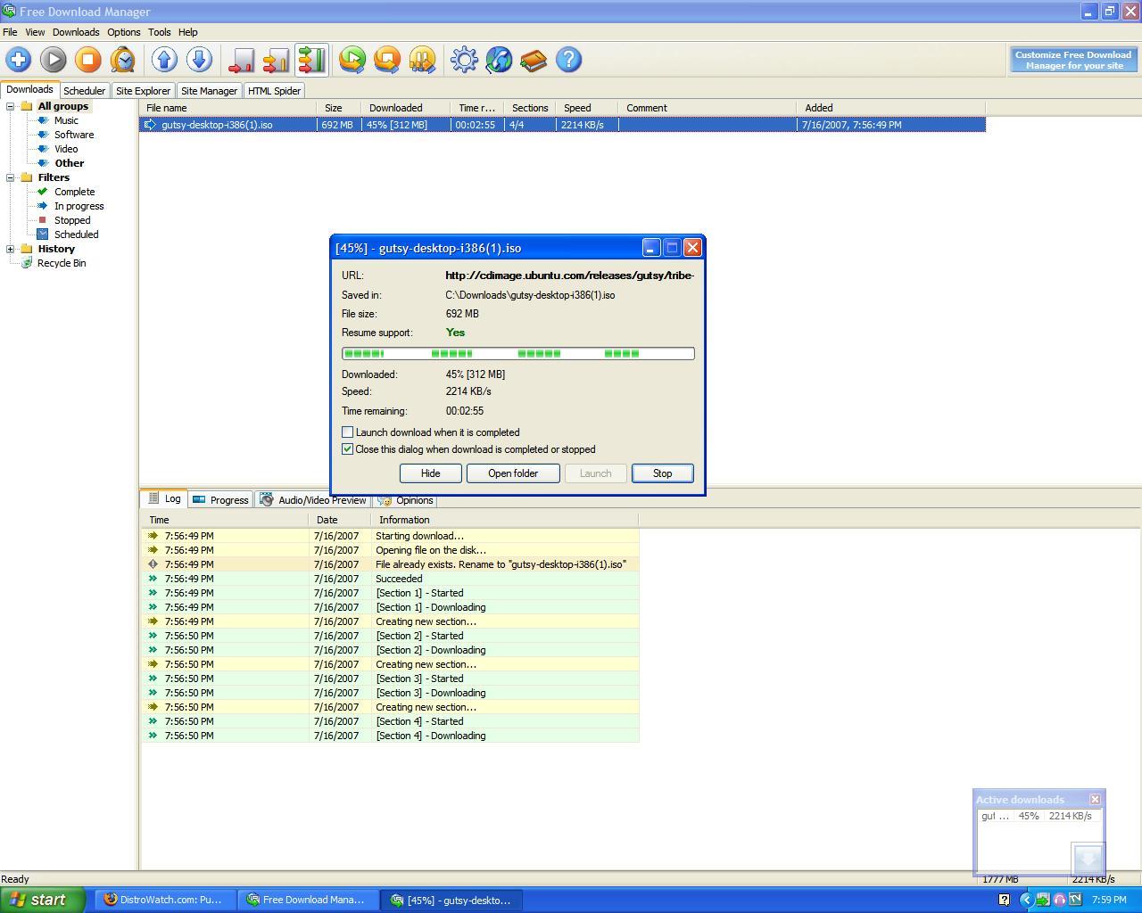Select the Music group

click(x=66, y=120)
